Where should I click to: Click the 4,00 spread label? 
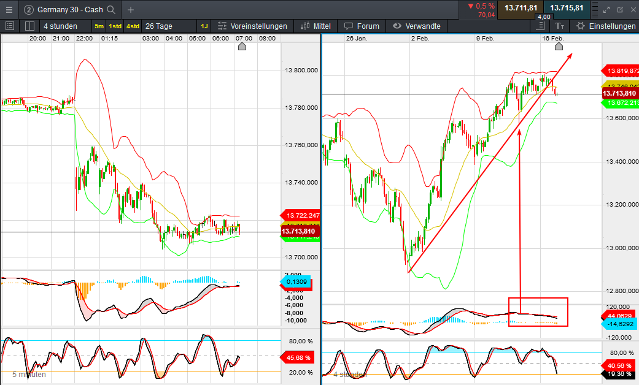click(544, 17)
